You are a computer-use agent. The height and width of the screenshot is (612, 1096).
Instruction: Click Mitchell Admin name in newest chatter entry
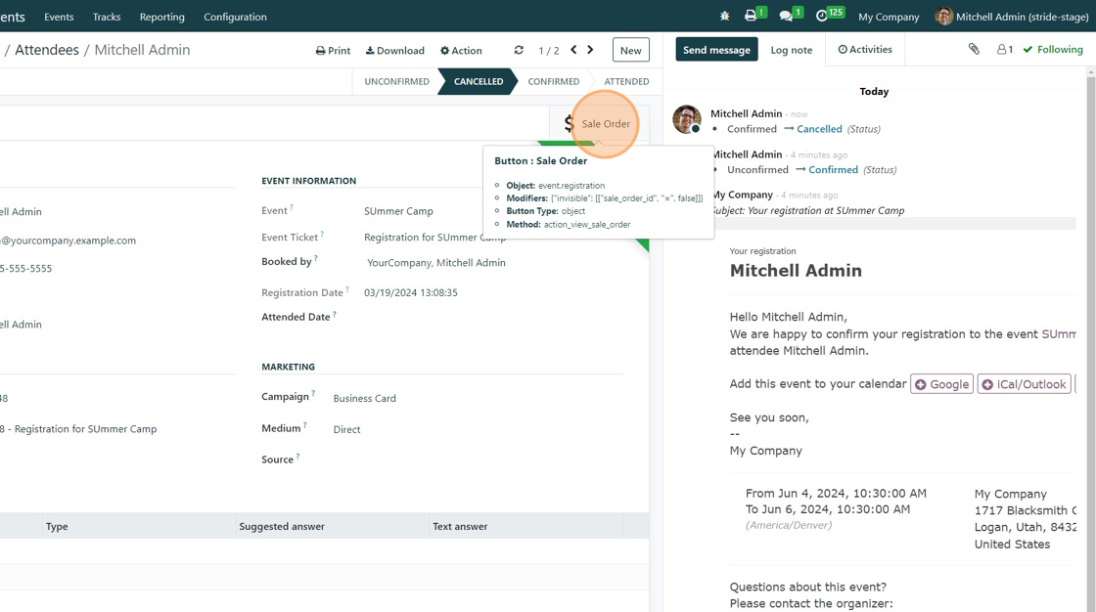[746, 113]
